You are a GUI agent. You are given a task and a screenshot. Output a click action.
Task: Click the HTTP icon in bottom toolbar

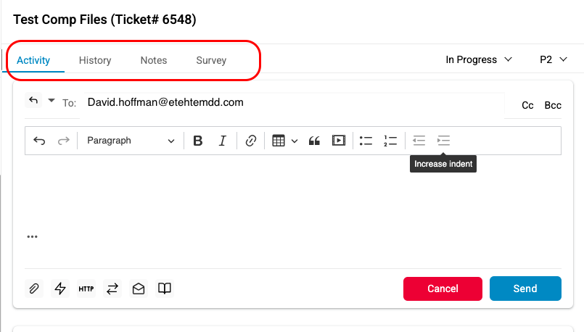(86, 289)
